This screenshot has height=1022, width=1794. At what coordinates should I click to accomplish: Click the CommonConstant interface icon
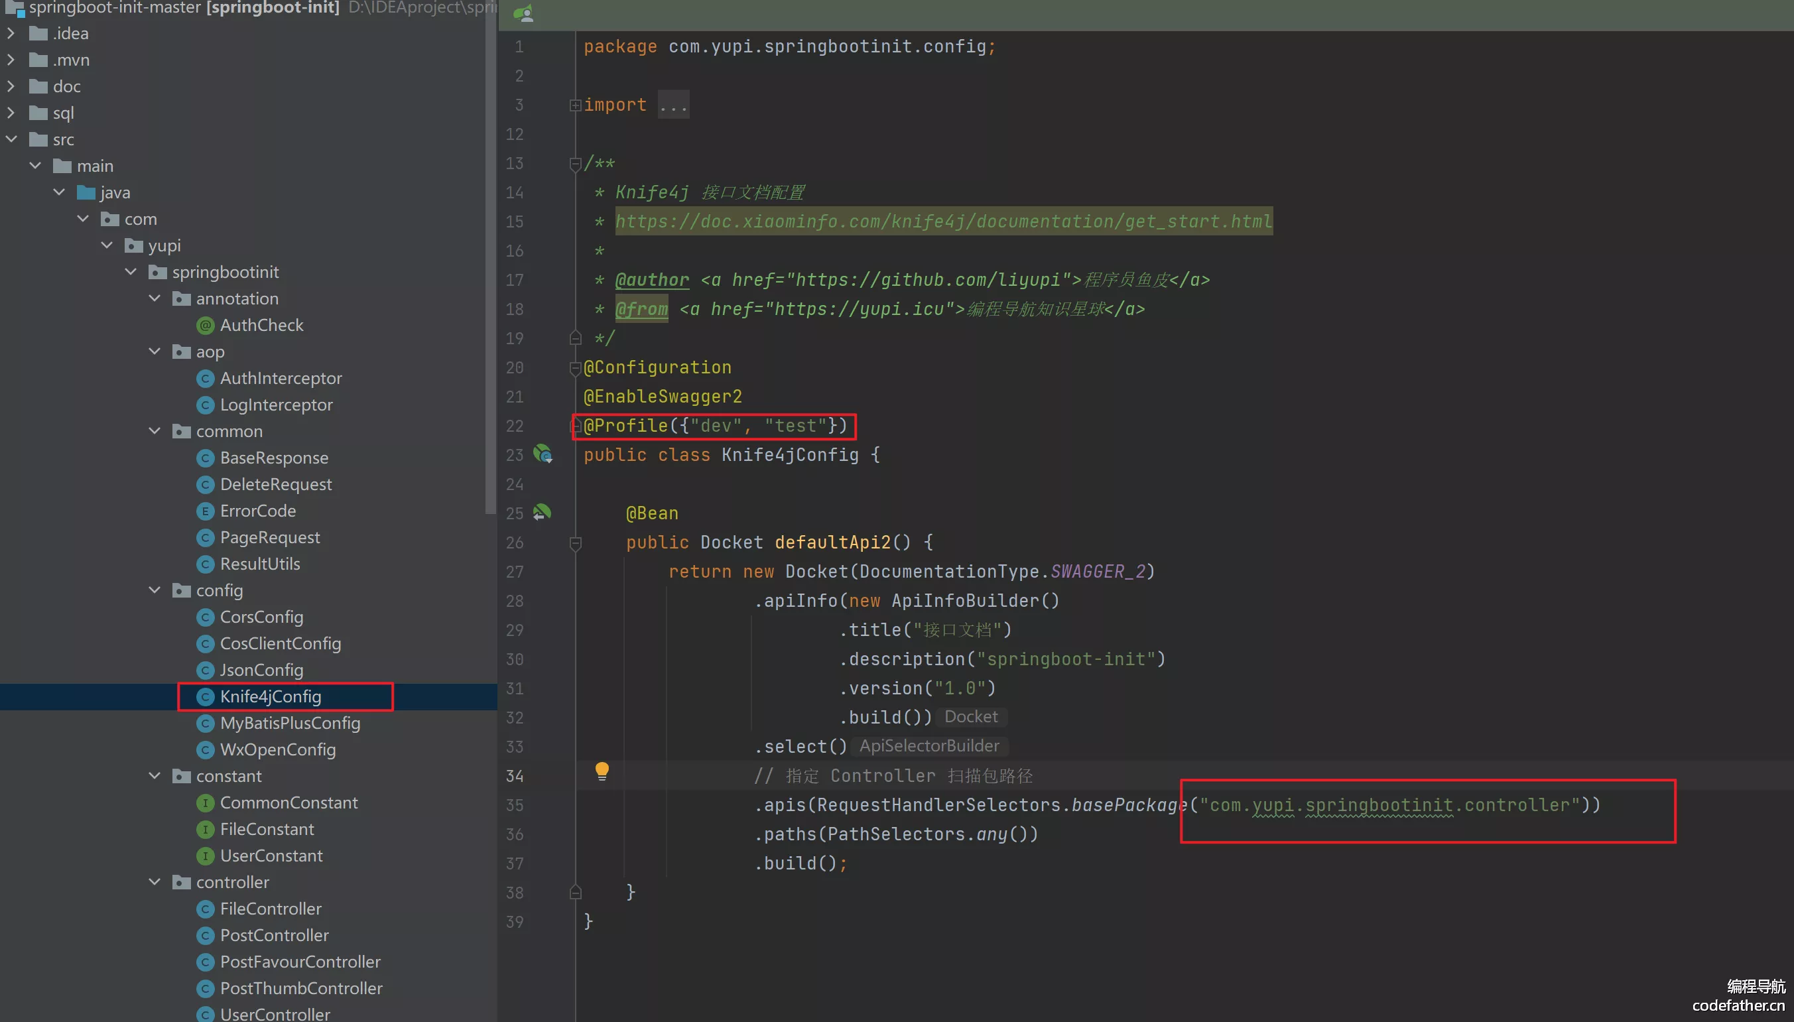point(205,802)
